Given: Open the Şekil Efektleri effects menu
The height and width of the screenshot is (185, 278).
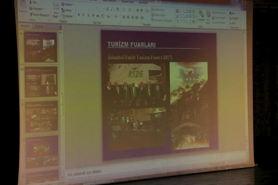Looking at the screenshot, I should tap(219, 23).
